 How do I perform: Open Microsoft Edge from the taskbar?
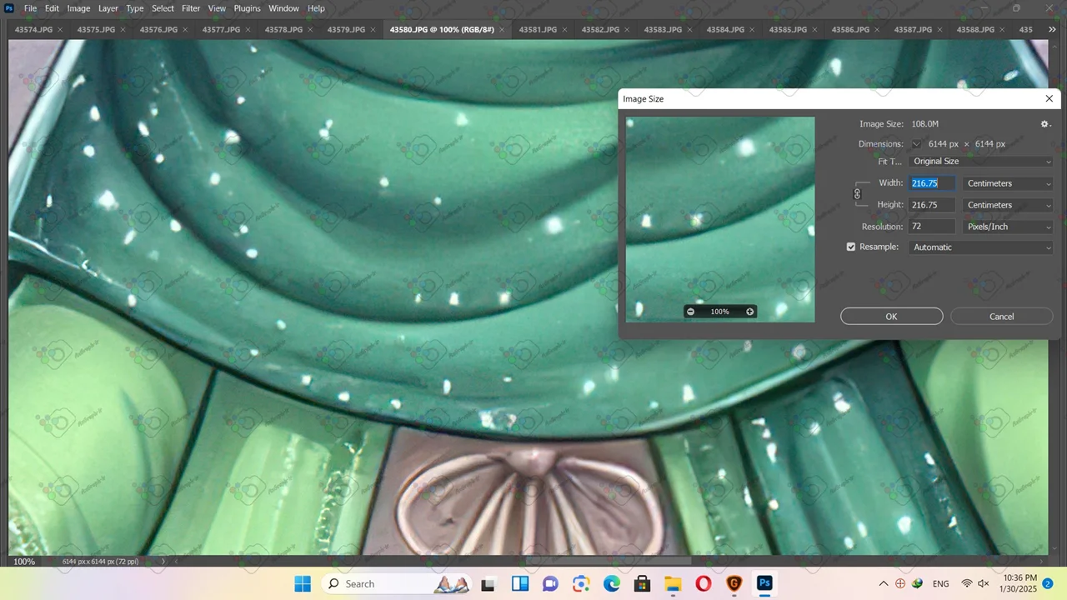click(x=612, y=583)
